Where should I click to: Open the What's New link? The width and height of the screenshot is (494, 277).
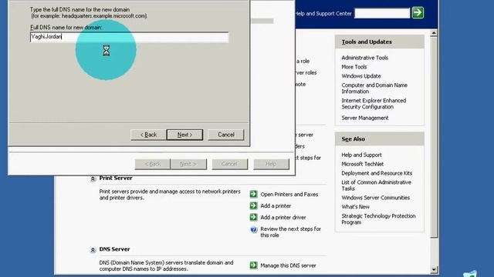[x=355, y=207]
